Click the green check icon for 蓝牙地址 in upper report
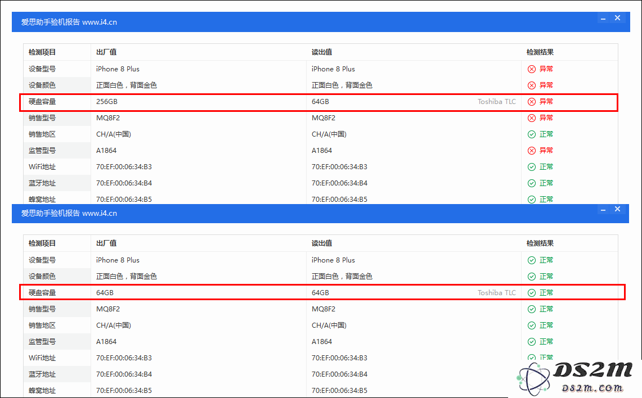Screen dimensions: 642x398 (x=532, y=183)
